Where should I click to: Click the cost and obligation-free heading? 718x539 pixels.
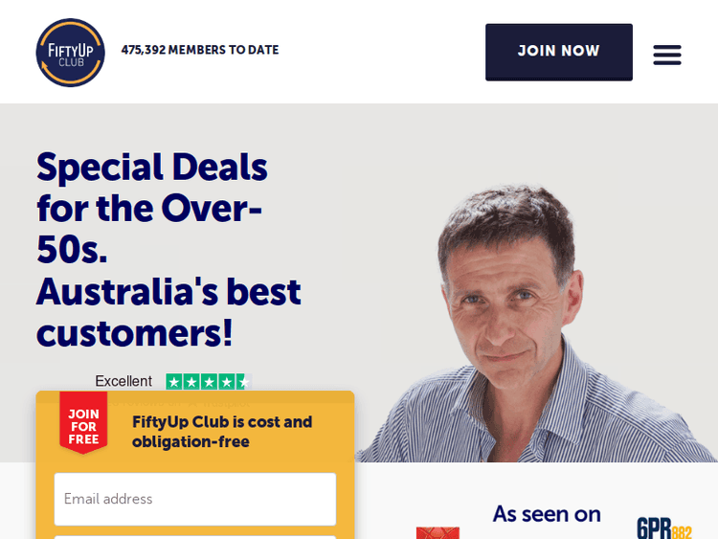coord(222,432)
